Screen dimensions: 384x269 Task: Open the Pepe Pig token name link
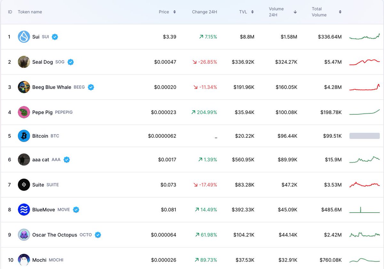(43, 112)
